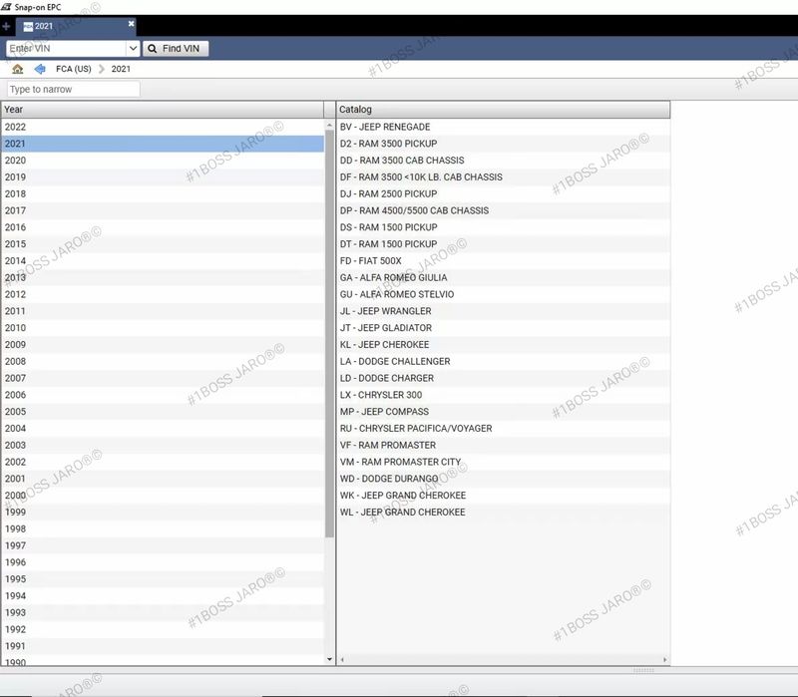Select JL - JEEP WRANGLER
The image size is (798, 697).
[x=503, y=311]
